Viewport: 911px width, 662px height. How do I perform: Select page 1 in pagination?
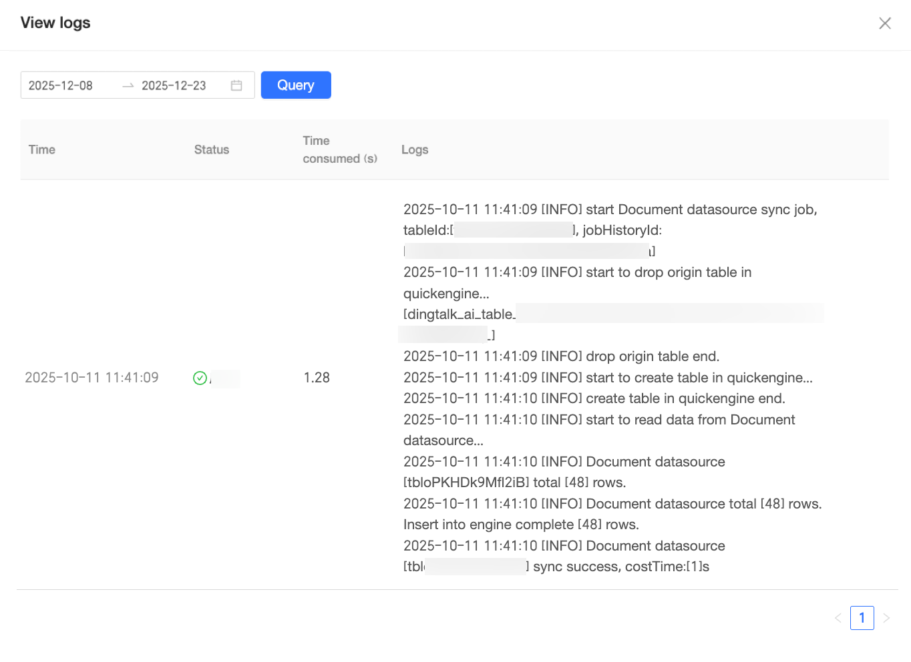862,618
